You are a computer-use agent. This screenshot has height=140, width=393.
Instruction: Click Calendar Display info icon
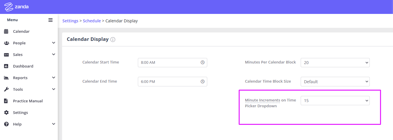point(113,39)
